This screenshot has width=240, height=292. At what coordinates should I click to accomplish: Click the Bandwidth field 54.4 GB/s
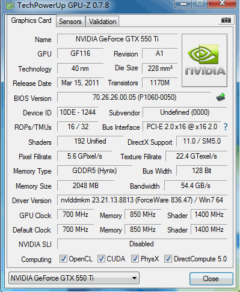coord(195,186)
